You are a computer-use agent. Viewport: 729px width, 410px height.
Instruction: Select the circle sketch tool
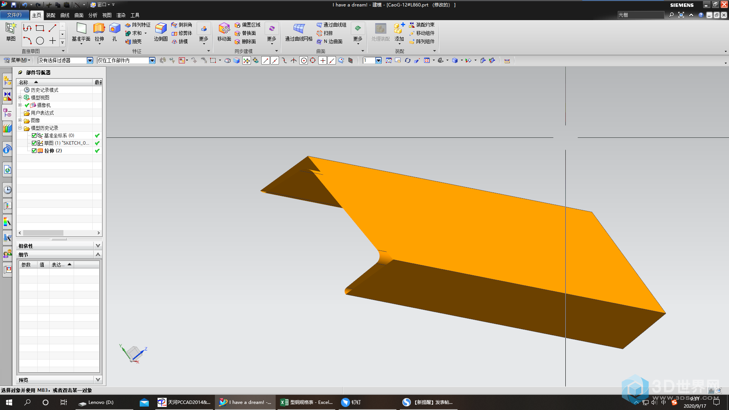(x=40, y=41)
